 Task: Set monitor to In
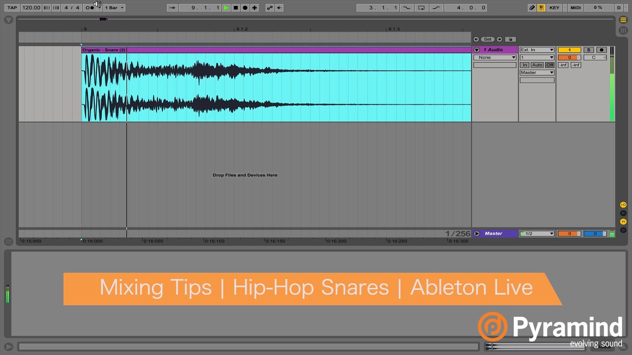525,65
